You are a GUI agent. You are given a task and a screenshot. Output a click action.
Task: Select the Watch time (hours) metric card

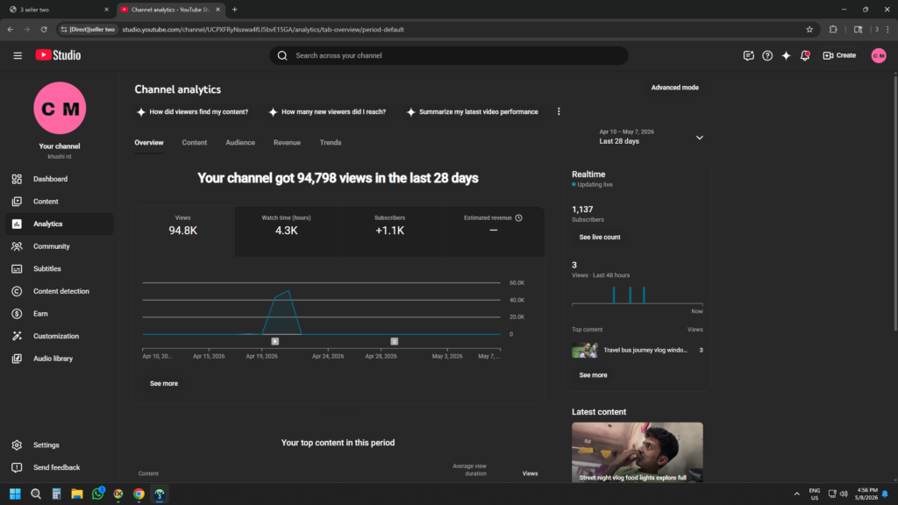(x=287, y=231)
